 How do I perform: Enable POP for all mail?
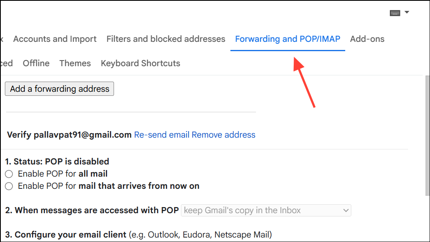[x=9, y=174]
